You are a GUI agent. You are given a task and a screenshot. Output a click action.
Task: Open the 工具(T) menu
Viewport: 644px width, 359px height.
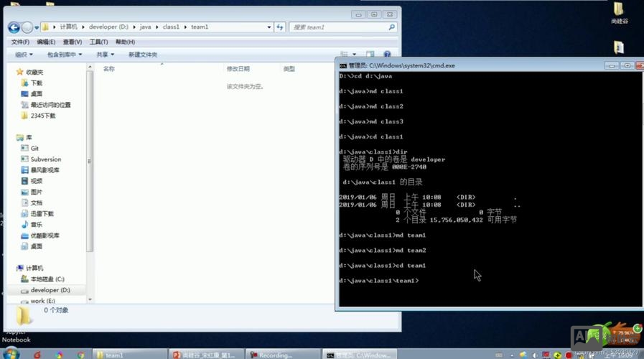98,42
